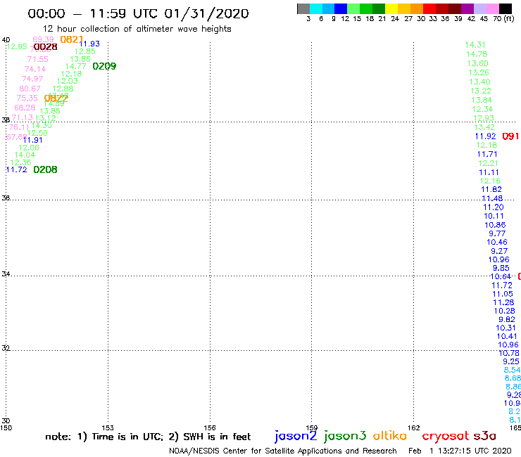Viewport: 521px width, 457px height.
Task: Click the timestamp 'Feb 1 13:27:15 UTC 2020'
Action: [x=460, y=451]
